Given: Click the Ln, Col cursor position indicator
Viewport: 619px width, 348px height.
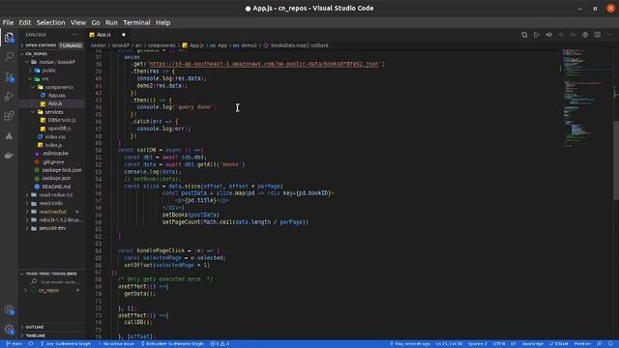Looking at the screenshot, I should pyautogui.click(x=449, y=344).
